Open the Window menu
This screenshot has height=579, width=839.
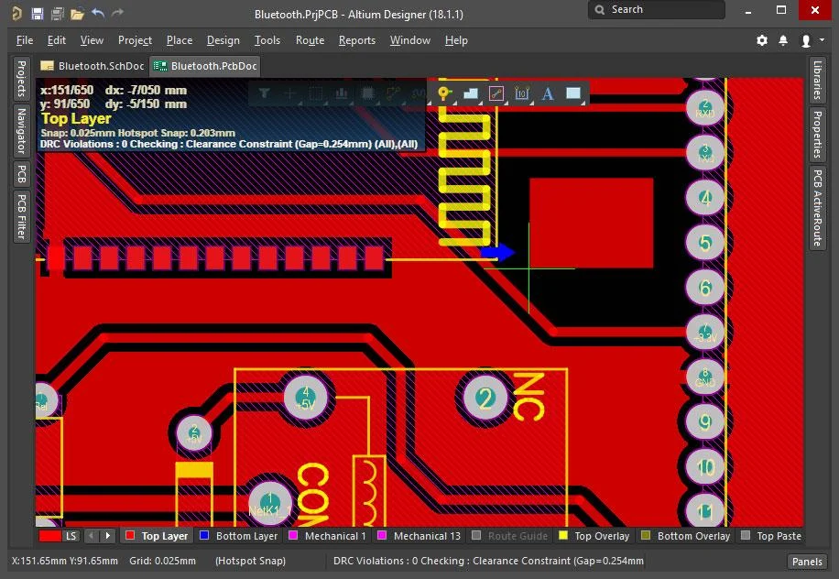[409, 40]
